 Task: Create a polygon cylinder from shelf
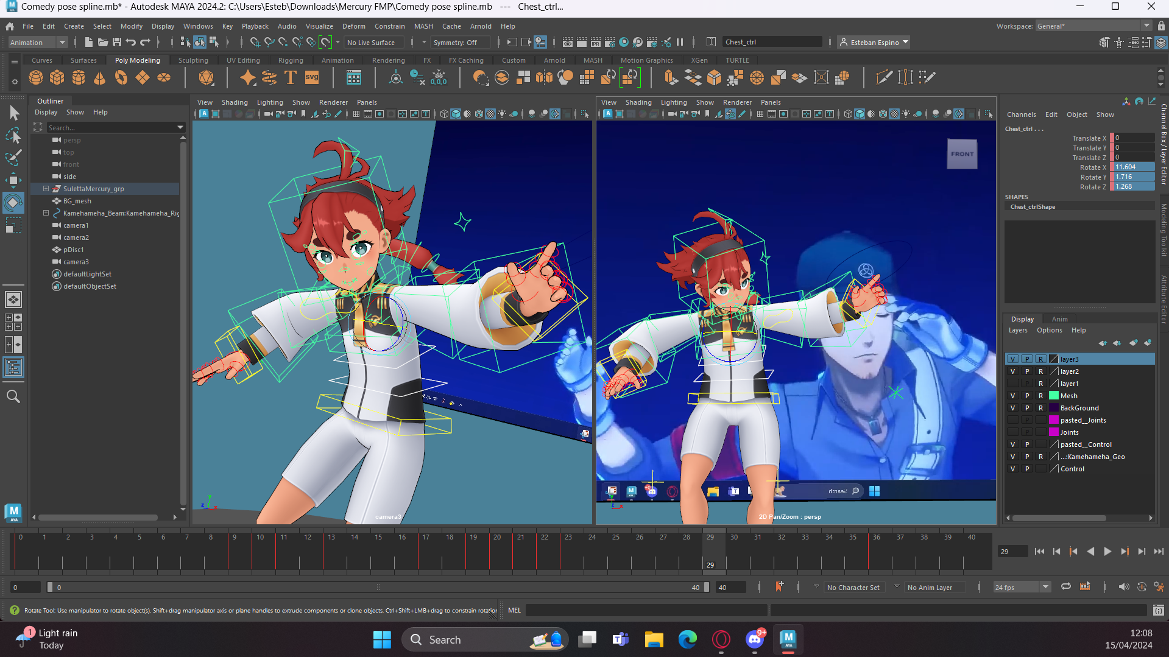click(79, 78)
